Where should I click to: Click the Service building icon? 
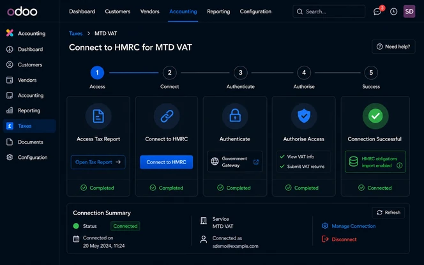(204, 221)
